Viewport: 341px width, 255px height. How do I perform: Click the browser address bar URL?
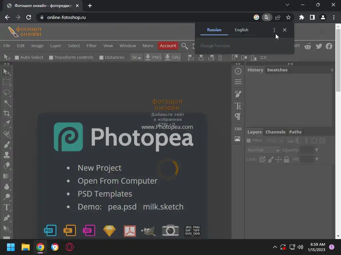click(x=66, y=17)
